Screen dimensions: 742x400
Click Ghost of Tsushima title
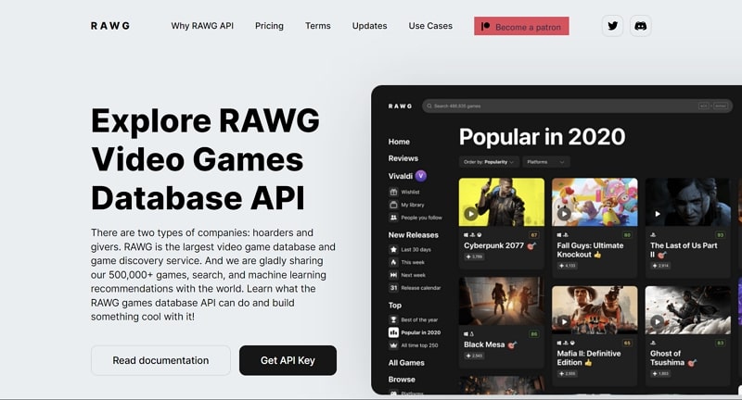tap(667, 358)
